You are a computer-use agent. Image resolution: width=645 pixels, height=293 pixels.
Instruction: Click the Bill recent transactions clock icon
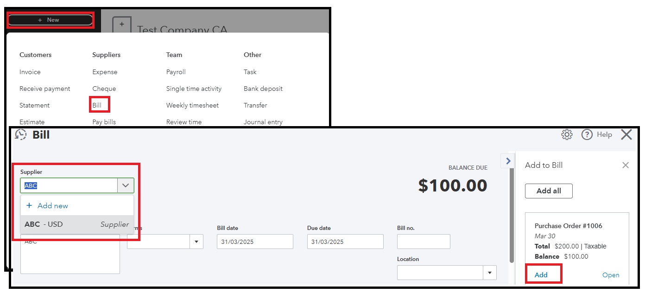pyautogui.click(x=21, y=135)
